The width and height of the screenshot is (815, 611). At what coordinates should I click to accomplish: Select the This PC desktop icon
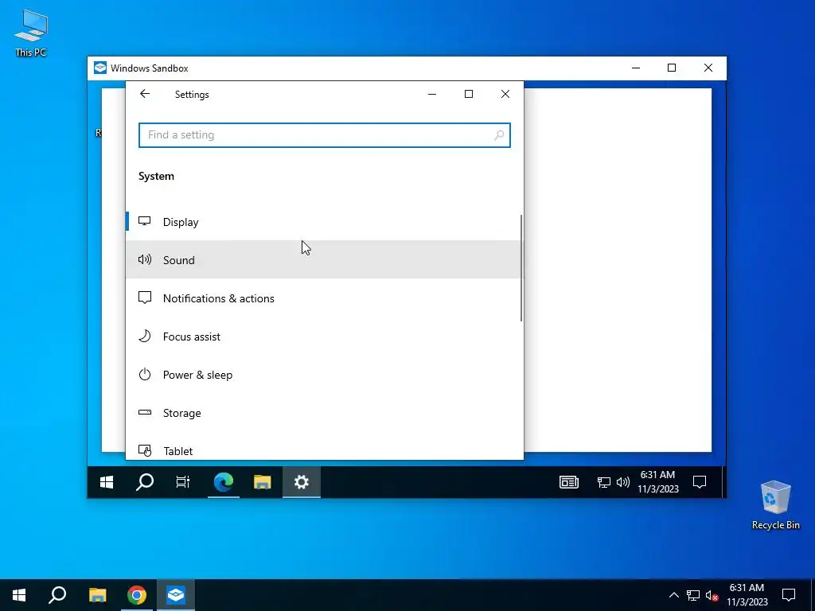(x=31, y=33)
